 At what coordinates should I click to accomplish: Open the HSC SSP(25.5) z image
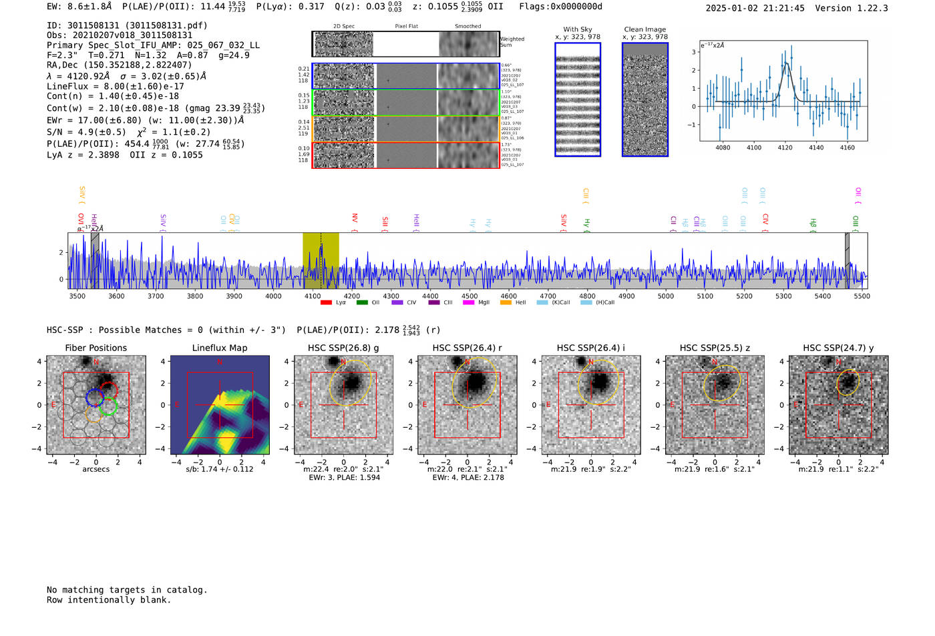pyautogui.click(x=715, y=404)
